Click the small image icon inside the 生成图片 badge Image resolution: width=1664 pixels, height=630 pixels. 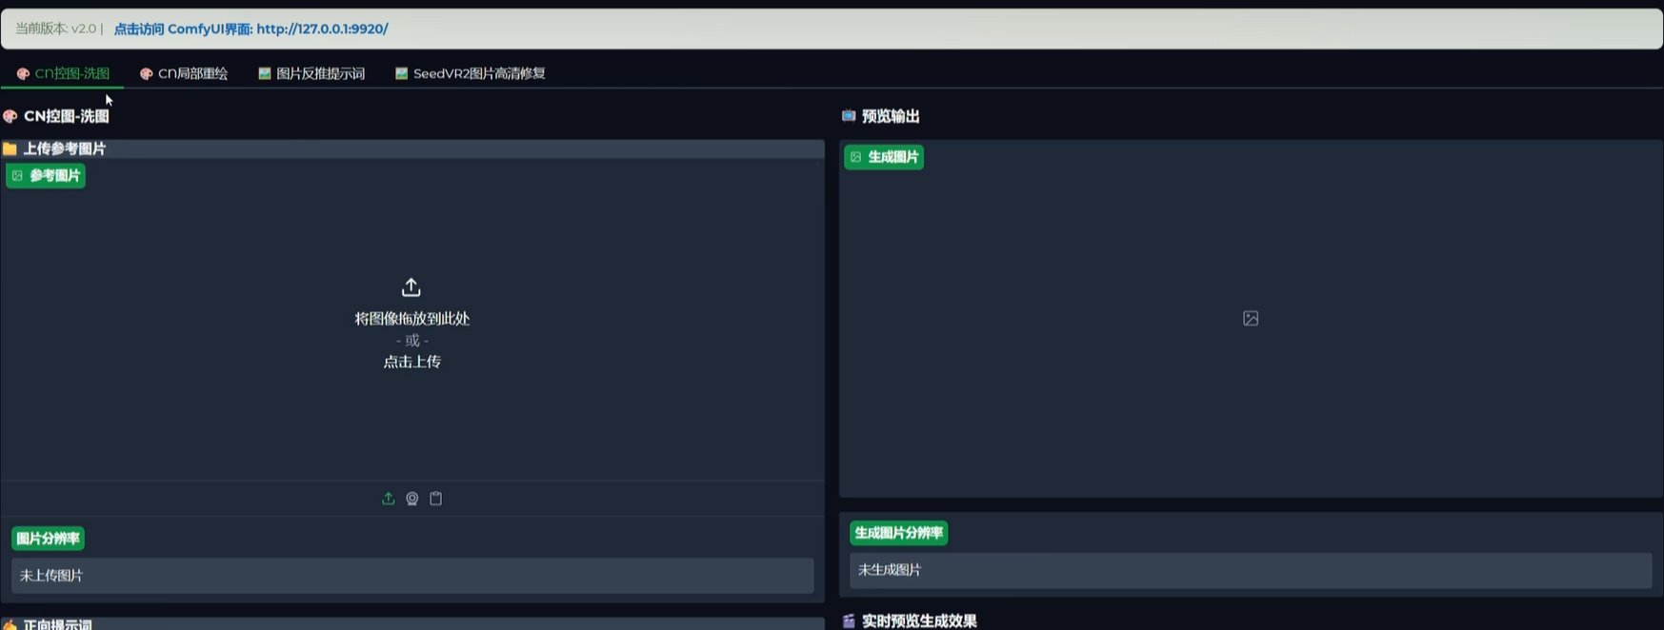[x=855, y=157]
